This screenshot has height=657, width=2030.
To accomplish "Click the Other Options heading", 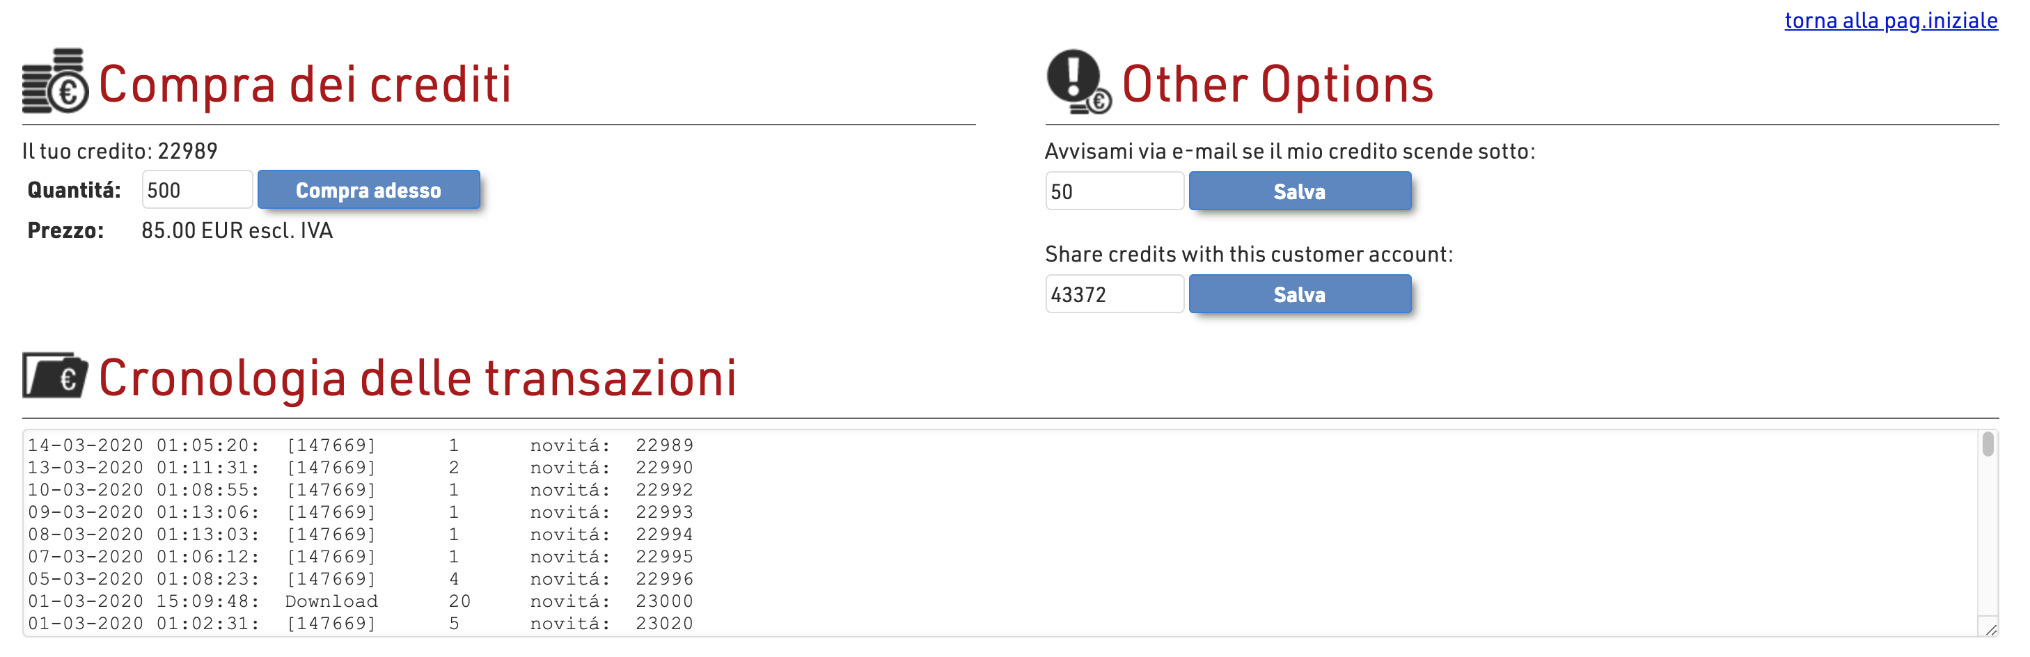I will [1277, 84].
